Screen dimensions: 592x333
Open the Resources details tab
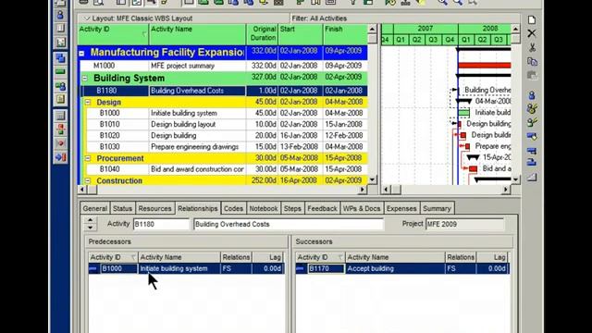click(x=154, y=208)
